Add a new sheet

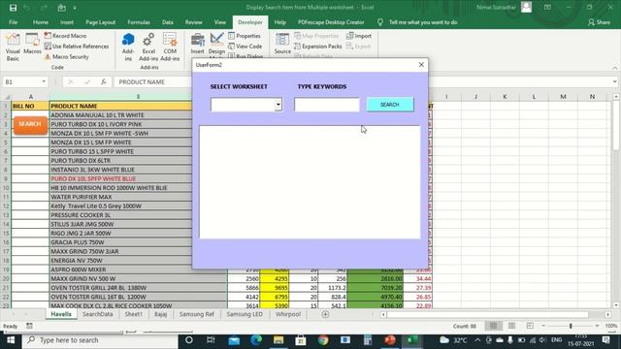point(325,314)
